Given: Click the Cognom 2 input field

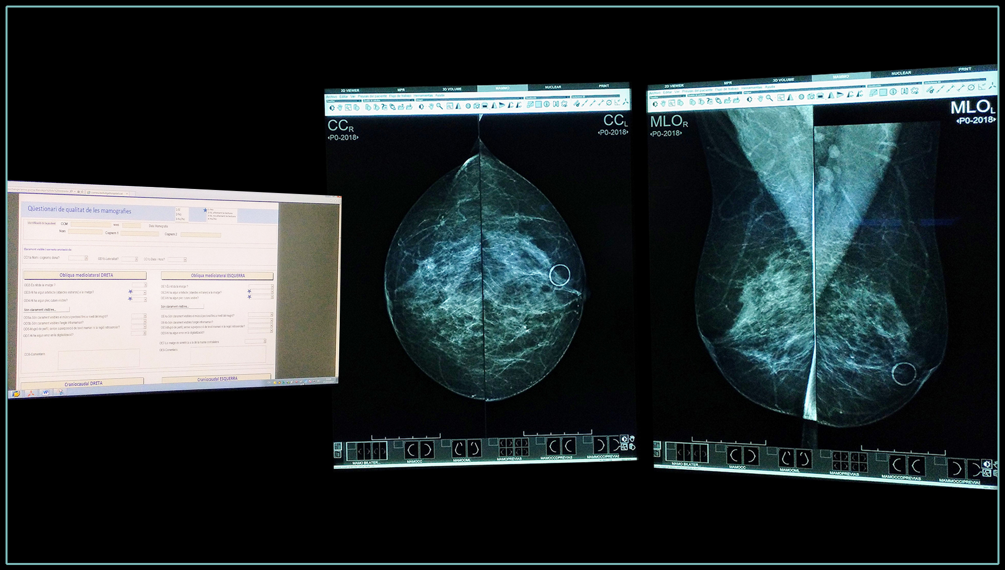Looking at the screenshot, I should 200,235.
